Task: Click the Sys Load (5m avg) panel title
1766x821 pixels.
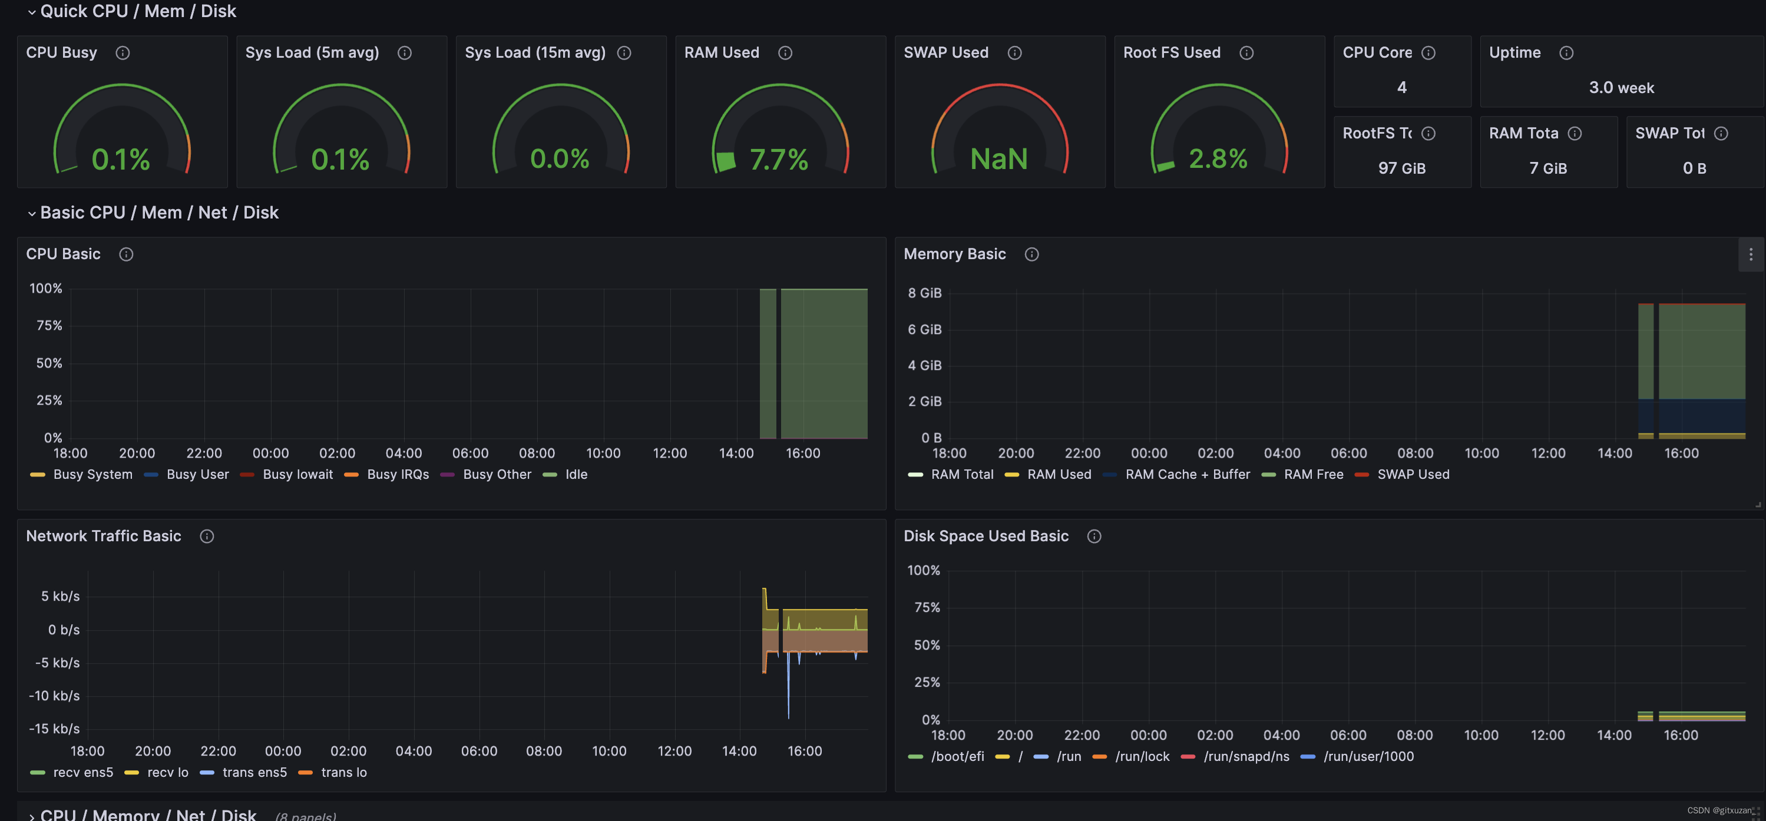Action: coord(312,53)
